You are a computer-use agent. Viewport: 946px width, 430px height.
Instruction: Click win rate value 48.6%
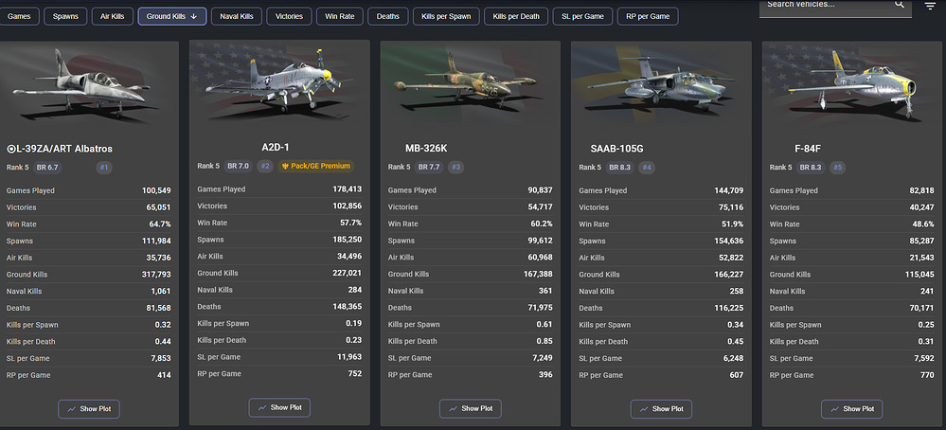923,224
